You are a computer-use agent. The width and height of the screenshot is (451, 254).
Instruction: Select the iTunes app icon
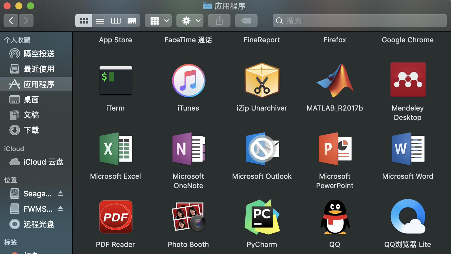point(188,80)
